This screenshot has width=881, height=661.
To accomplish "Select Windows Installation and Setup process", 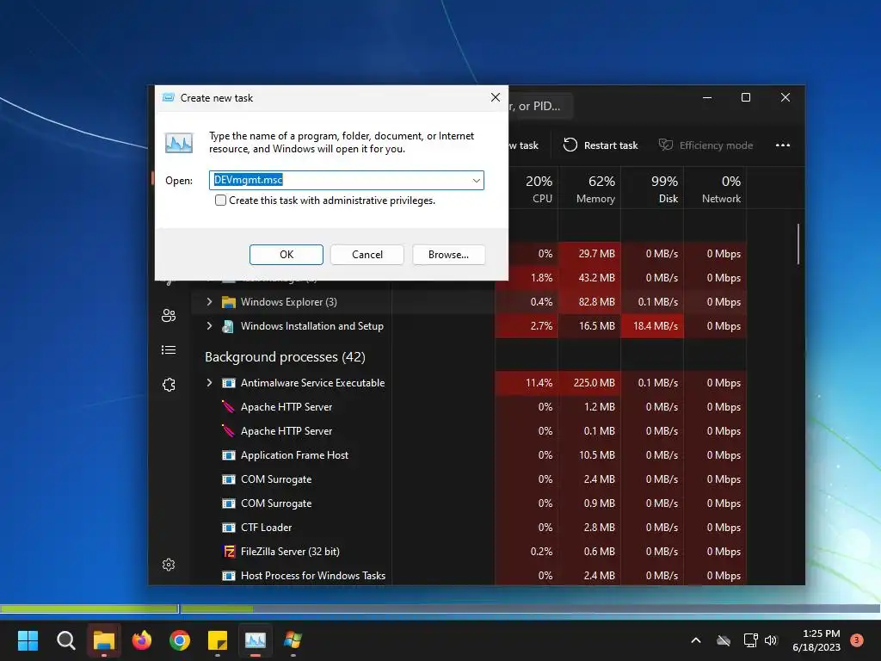I will 311,326.
